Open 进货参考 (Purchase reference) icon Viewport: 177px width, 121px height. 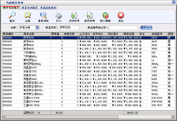(74, 16)
